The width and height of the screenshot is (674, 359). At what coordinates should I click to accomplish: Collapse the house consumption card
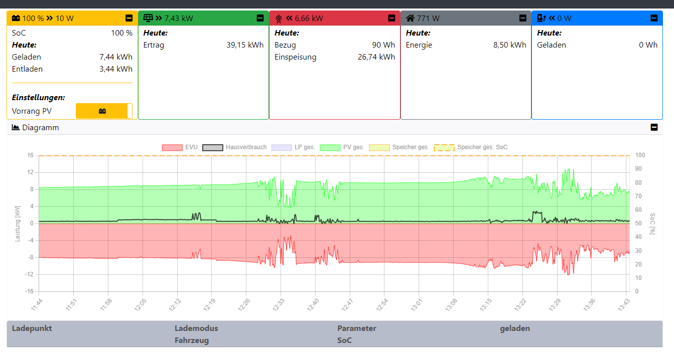(522, 19)
